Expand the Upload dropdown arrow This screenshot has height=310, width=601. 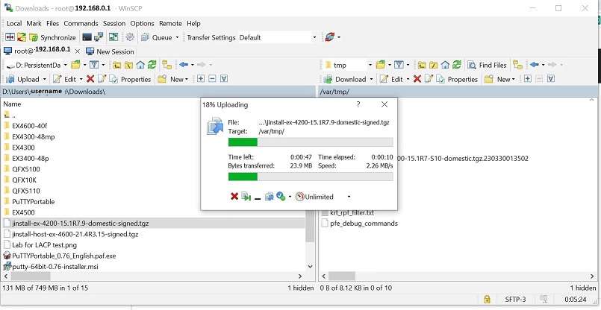pos(45,79)
